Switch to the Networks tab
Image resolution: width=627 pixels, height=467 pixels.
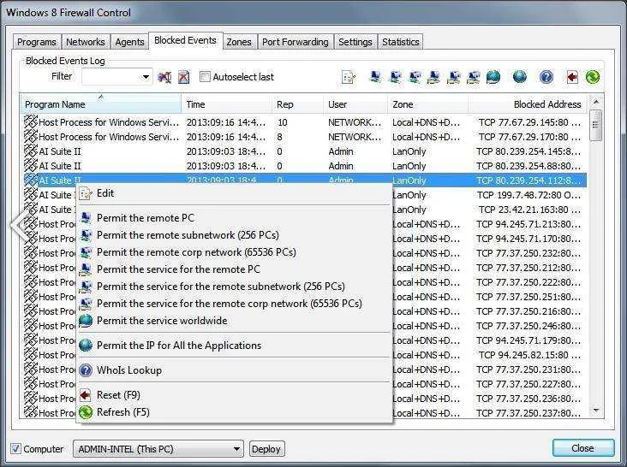point(86,42)
